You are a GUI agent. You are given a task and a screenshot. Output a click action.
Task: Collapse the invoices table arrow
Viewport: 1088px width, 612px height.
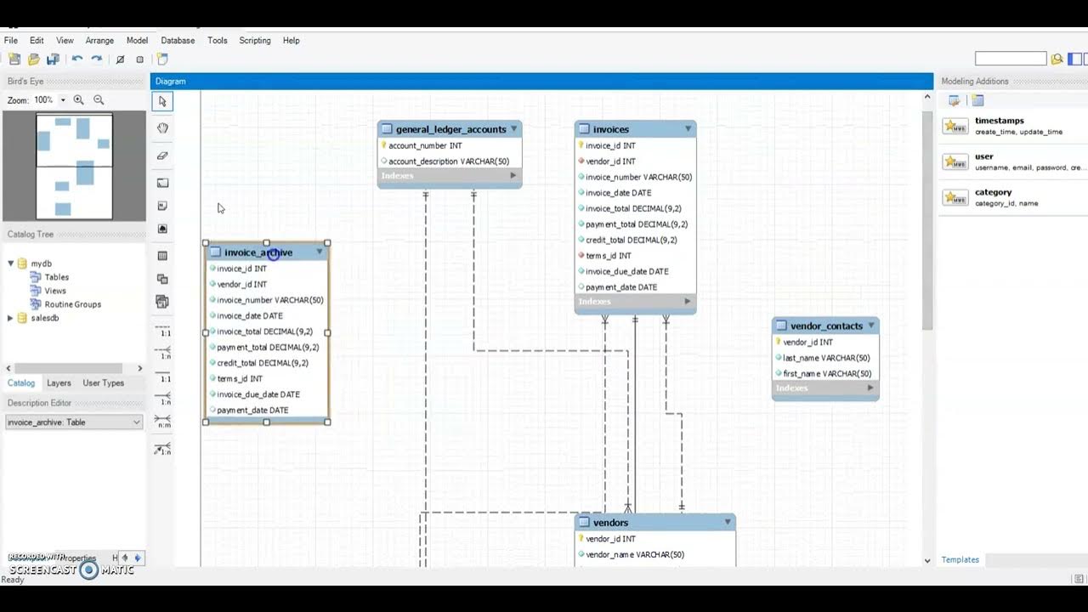(x=688, y=129)
